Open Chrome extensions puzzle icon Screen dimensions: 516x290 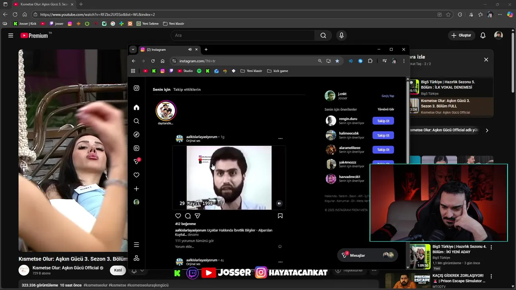370,61
